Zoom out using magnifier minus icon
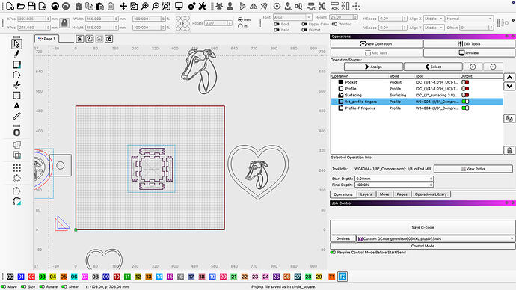516x290 pixels. [156, 6]
